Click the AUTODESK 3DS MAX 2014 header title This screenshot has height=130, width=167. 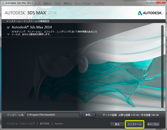click(31, 13)
